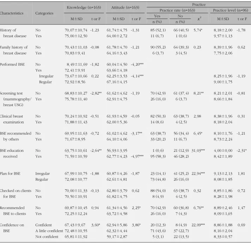The width and height of the screenshot is (251, 243).
Task: Click the 'Practice' top header
Action: [x=199, y=5]
